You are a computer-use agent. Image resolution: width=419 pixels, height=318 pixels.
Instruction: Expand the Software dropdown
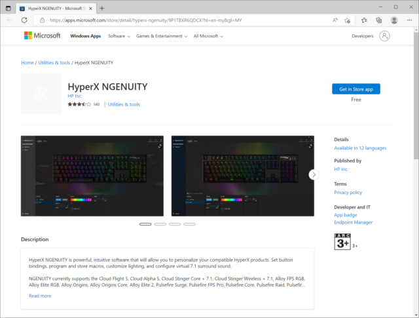(119, 36)
